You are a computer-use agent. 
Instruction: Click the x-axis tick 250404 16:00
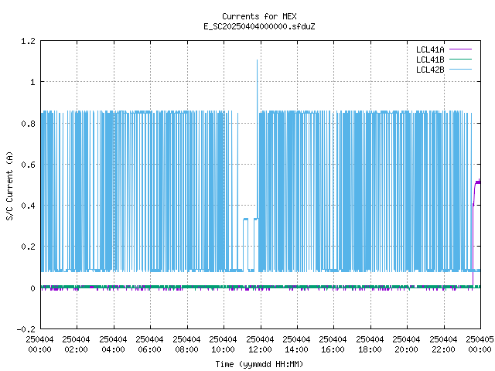(333, 345)
